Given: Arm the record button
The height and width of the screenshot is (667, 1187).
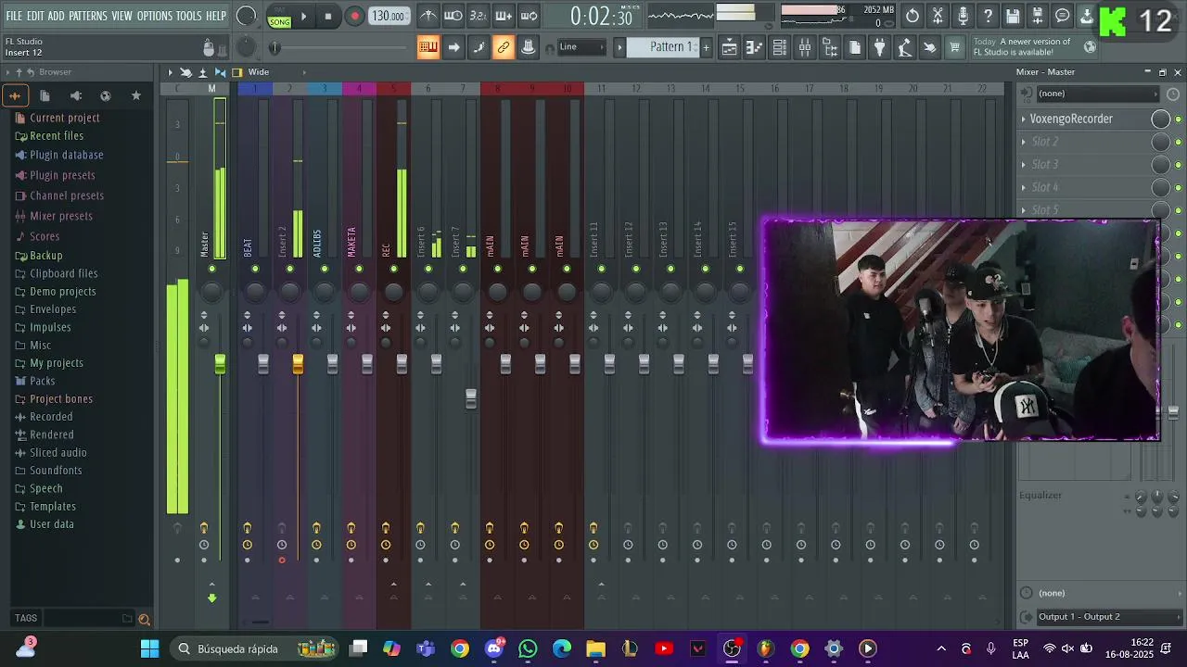Looking at the screenshot, I should (354, 17).
